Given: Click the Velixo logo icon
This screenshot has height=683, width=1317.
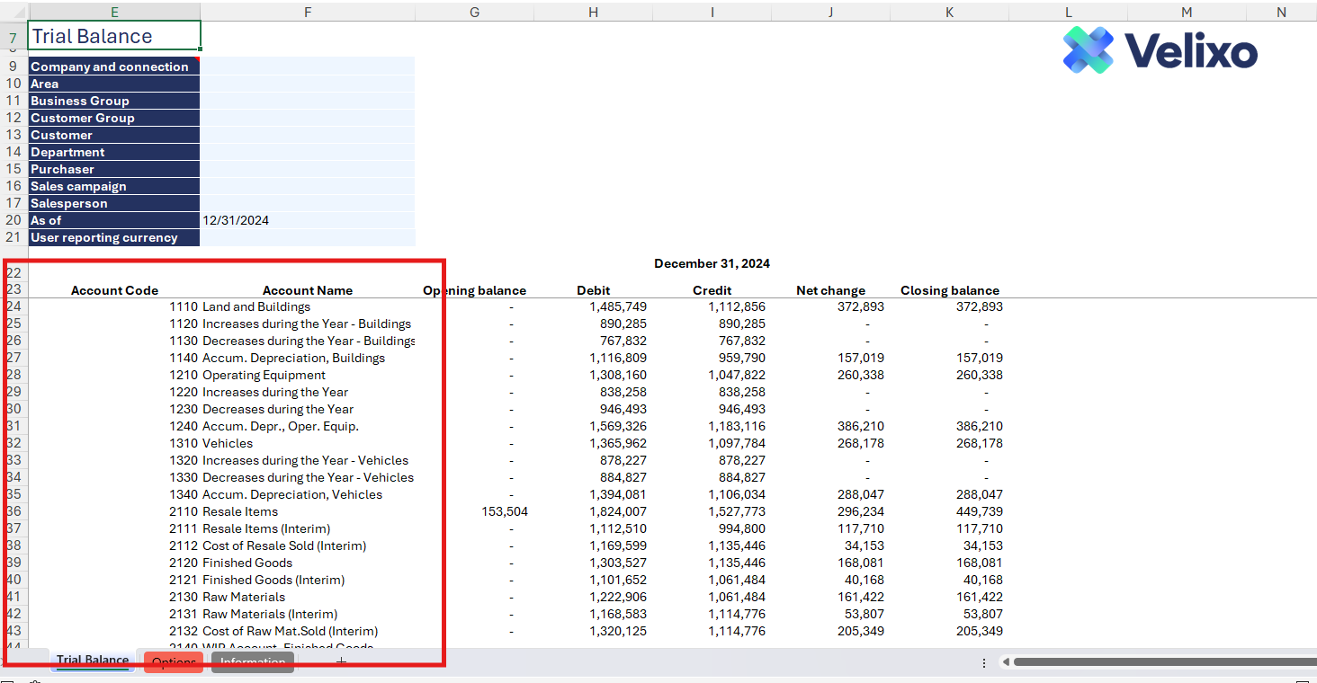Looking at the screenshot, I should [x=1088, y=49].
